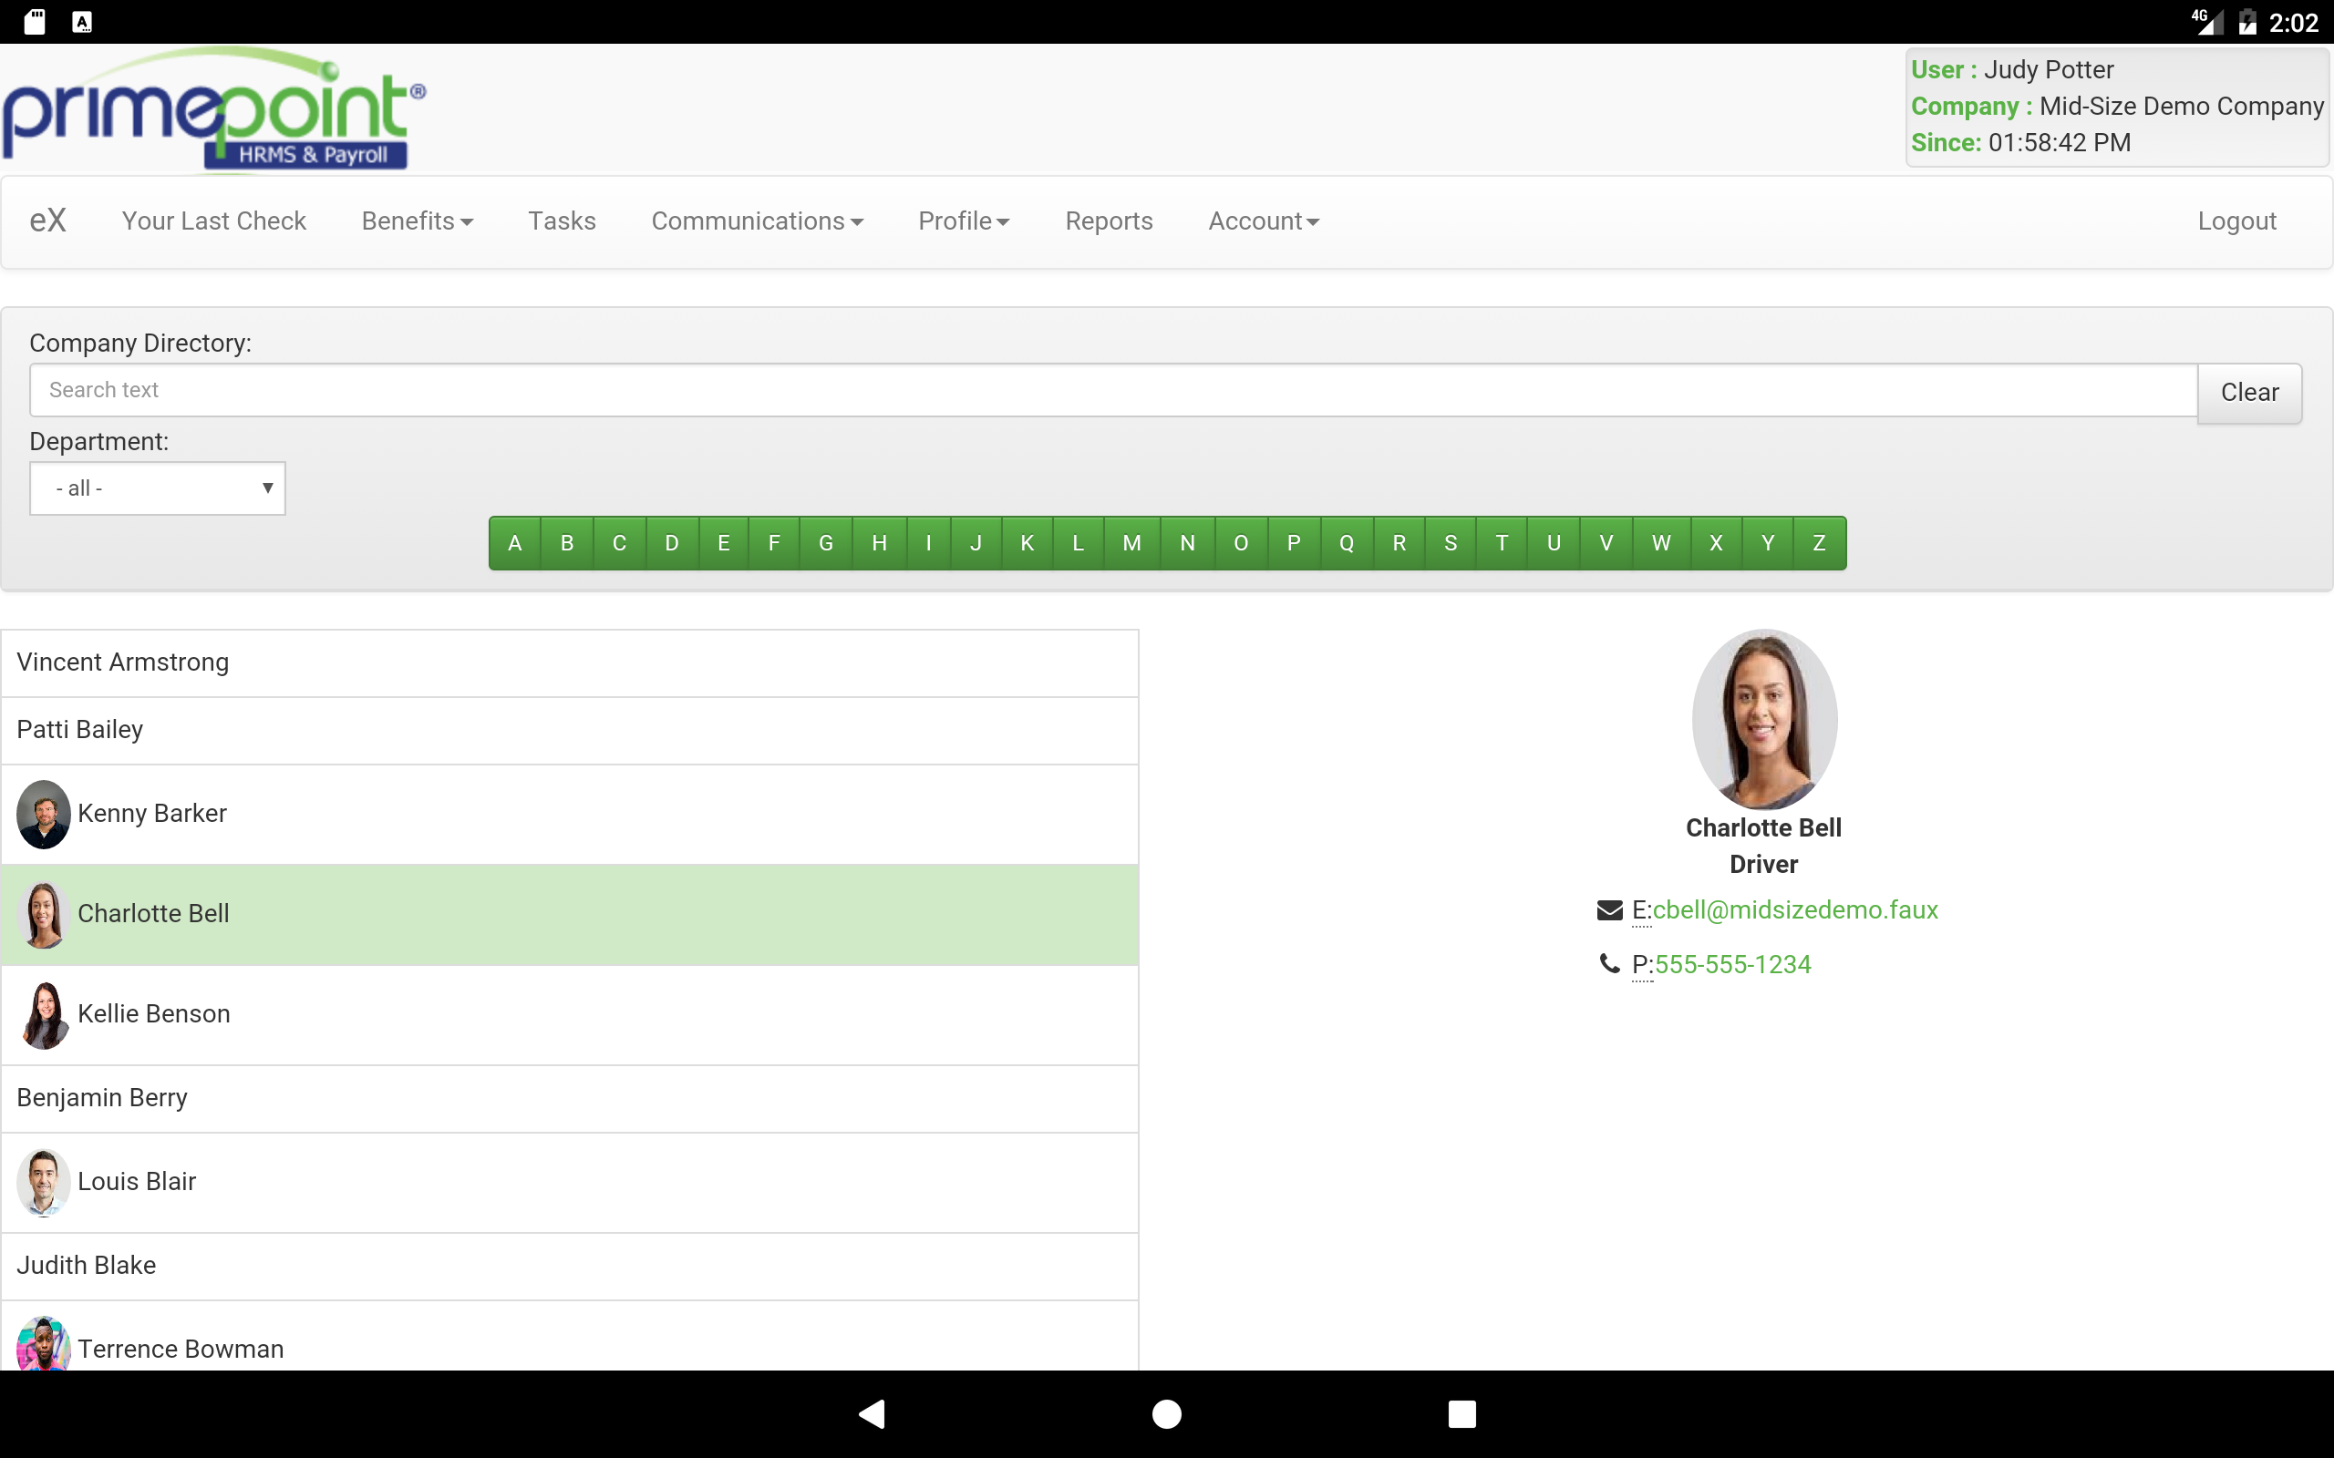The image size is (2334, 1458).
Task: Filter directory by letter D
Action: [x=671, y=543]
